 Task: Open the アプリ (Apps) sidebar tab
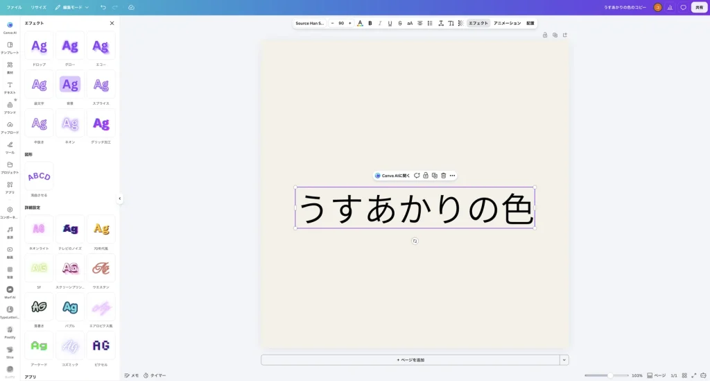[x=10, y=187]
